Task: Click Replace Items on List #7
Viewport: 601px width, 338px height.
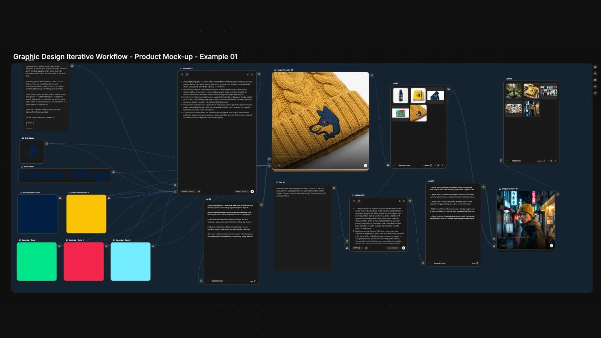Action: (405, 165)
